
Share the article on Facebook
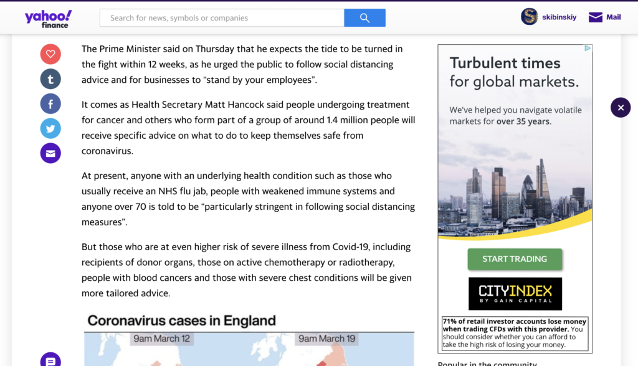[x=50, y=104]
